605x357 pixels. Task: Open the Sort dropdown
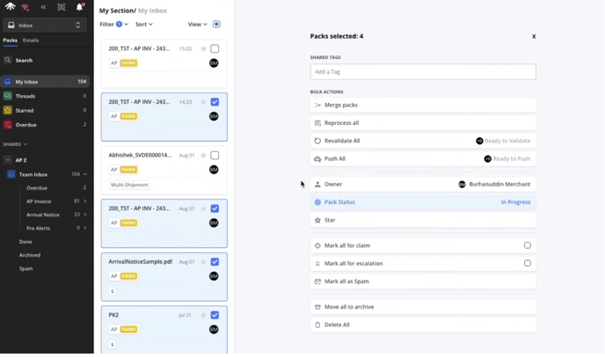[x=144, y=25]
